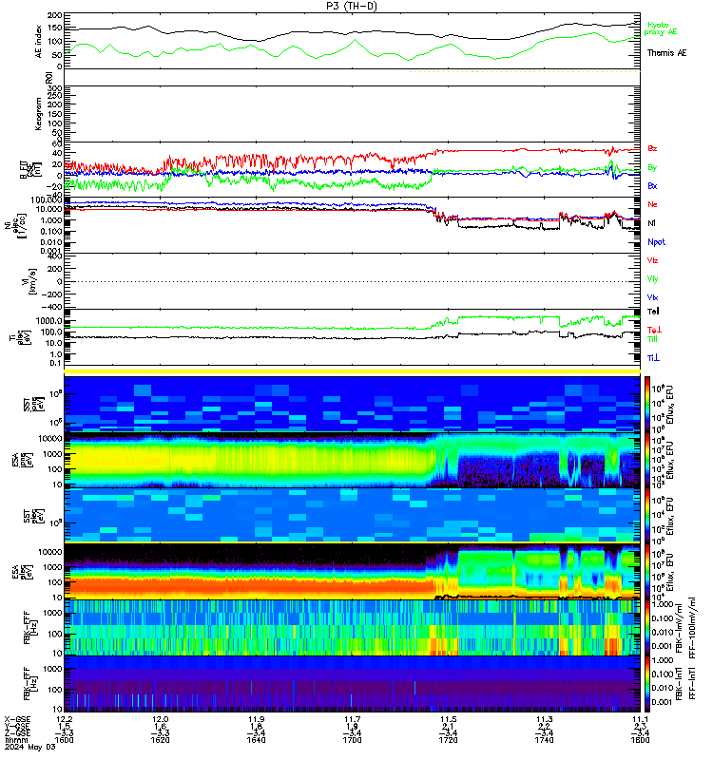Select the blue Ti perpendicular legend label
Screen dimensions: 713x760
653,358
